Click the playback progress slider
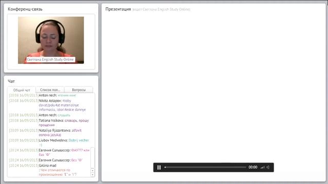 tap(205, 167)
